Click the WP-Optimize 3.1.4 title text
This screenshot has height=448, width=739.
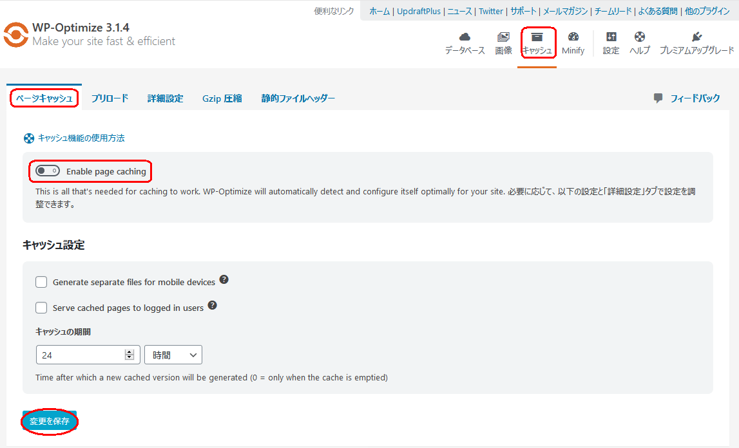point(81,27)
